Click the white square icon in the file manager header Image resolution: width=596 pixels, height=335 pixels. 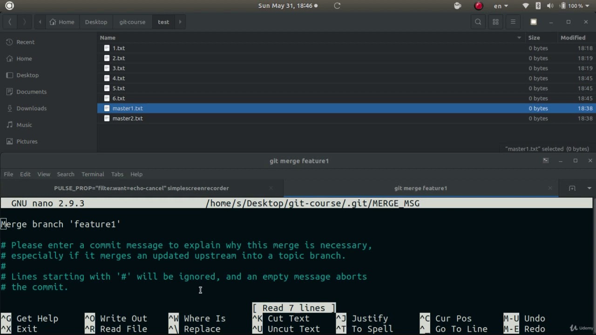(x=534, y=22)
